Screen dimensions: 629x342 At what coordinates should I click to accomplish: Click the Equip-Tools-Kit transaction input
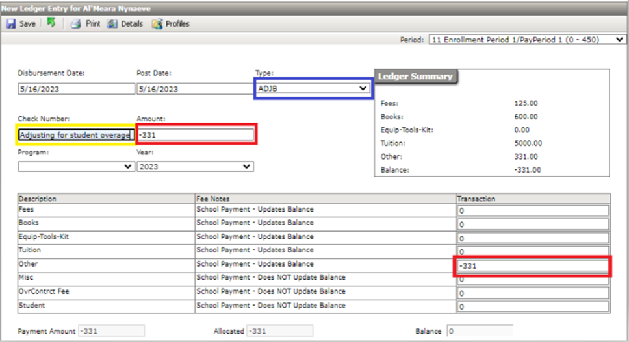click(x=533, y=238)
